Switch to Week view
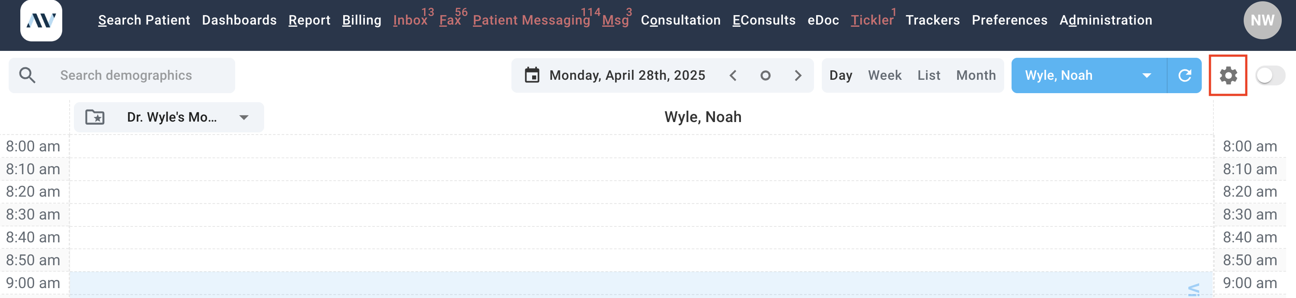The height and width of the screenshot is (298, 1296). [884, 75]
